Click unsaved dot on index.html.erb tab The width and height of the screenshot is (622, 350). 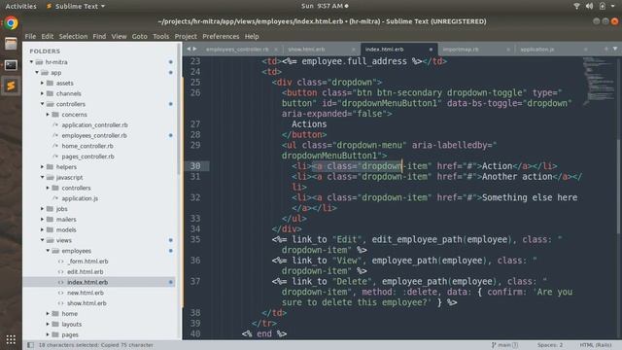431,50
